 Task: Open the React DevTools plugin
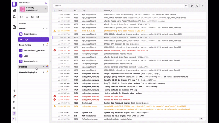(x=33, y=61)
